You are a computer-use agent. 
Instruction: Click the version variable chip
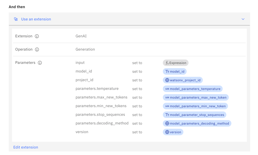click(x=173, y=132)
